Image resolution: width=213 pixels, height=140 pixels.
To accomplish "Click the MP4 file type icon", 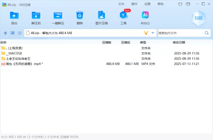I will pos(3,64).
